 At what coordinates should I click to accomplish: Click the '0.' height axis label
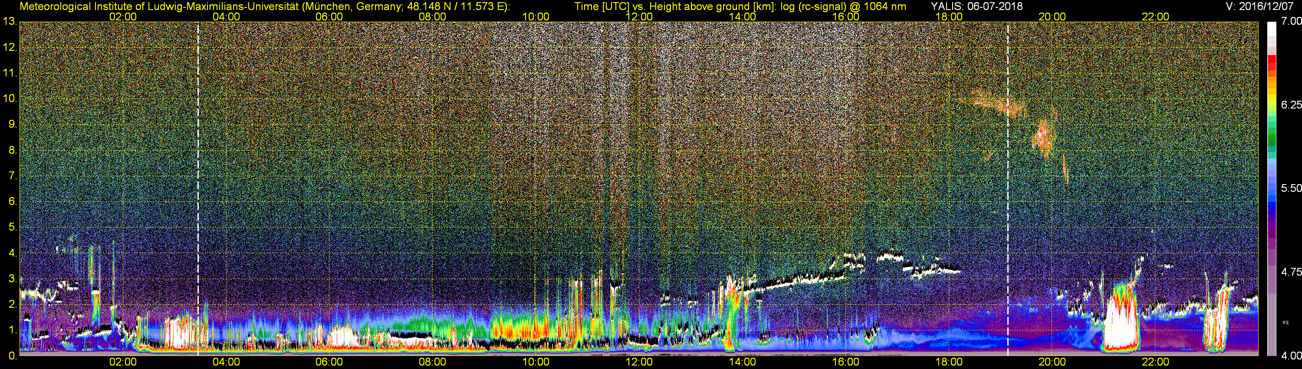coord(12,356)
